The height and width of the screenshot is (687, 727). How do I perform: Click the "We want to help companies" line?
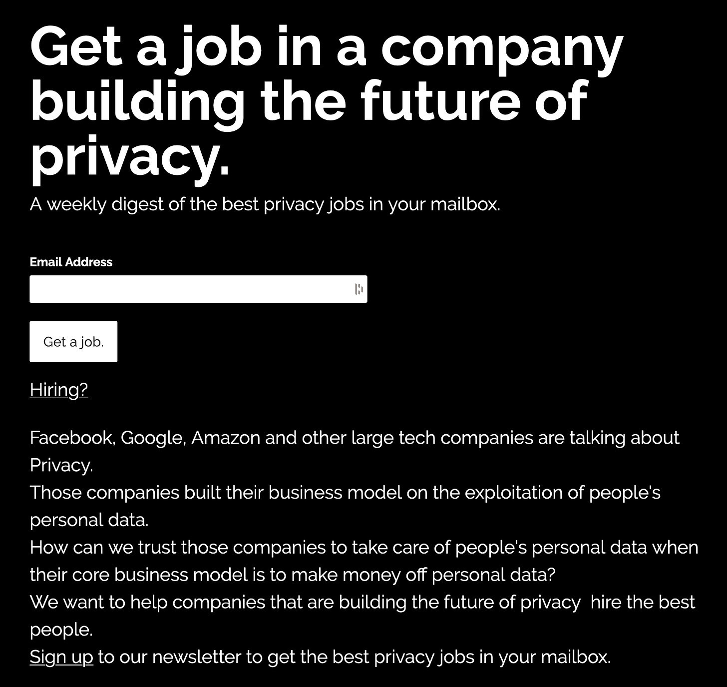tap(363, 602)
